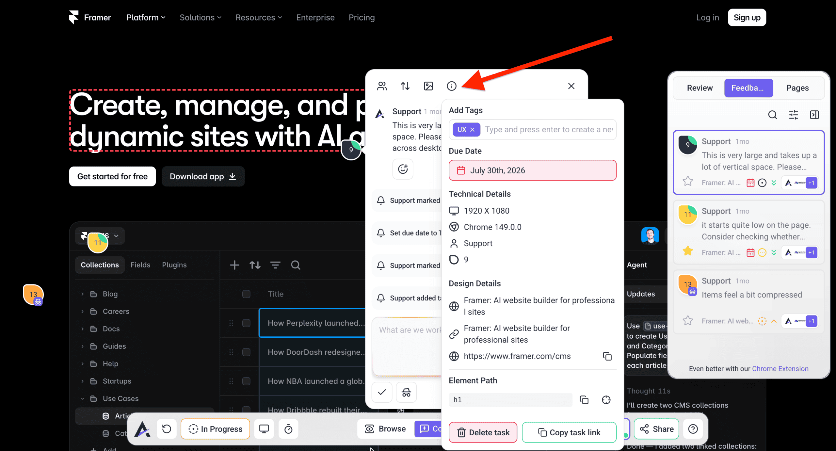Click the Delete task button
836x451 pixels.
[x=483, y=432]
